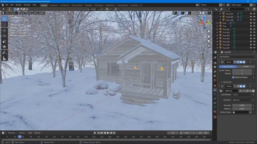Open the Tool properties tab icon
The image size is (257, 144).
pyautogui.click(x=215, y=58)
